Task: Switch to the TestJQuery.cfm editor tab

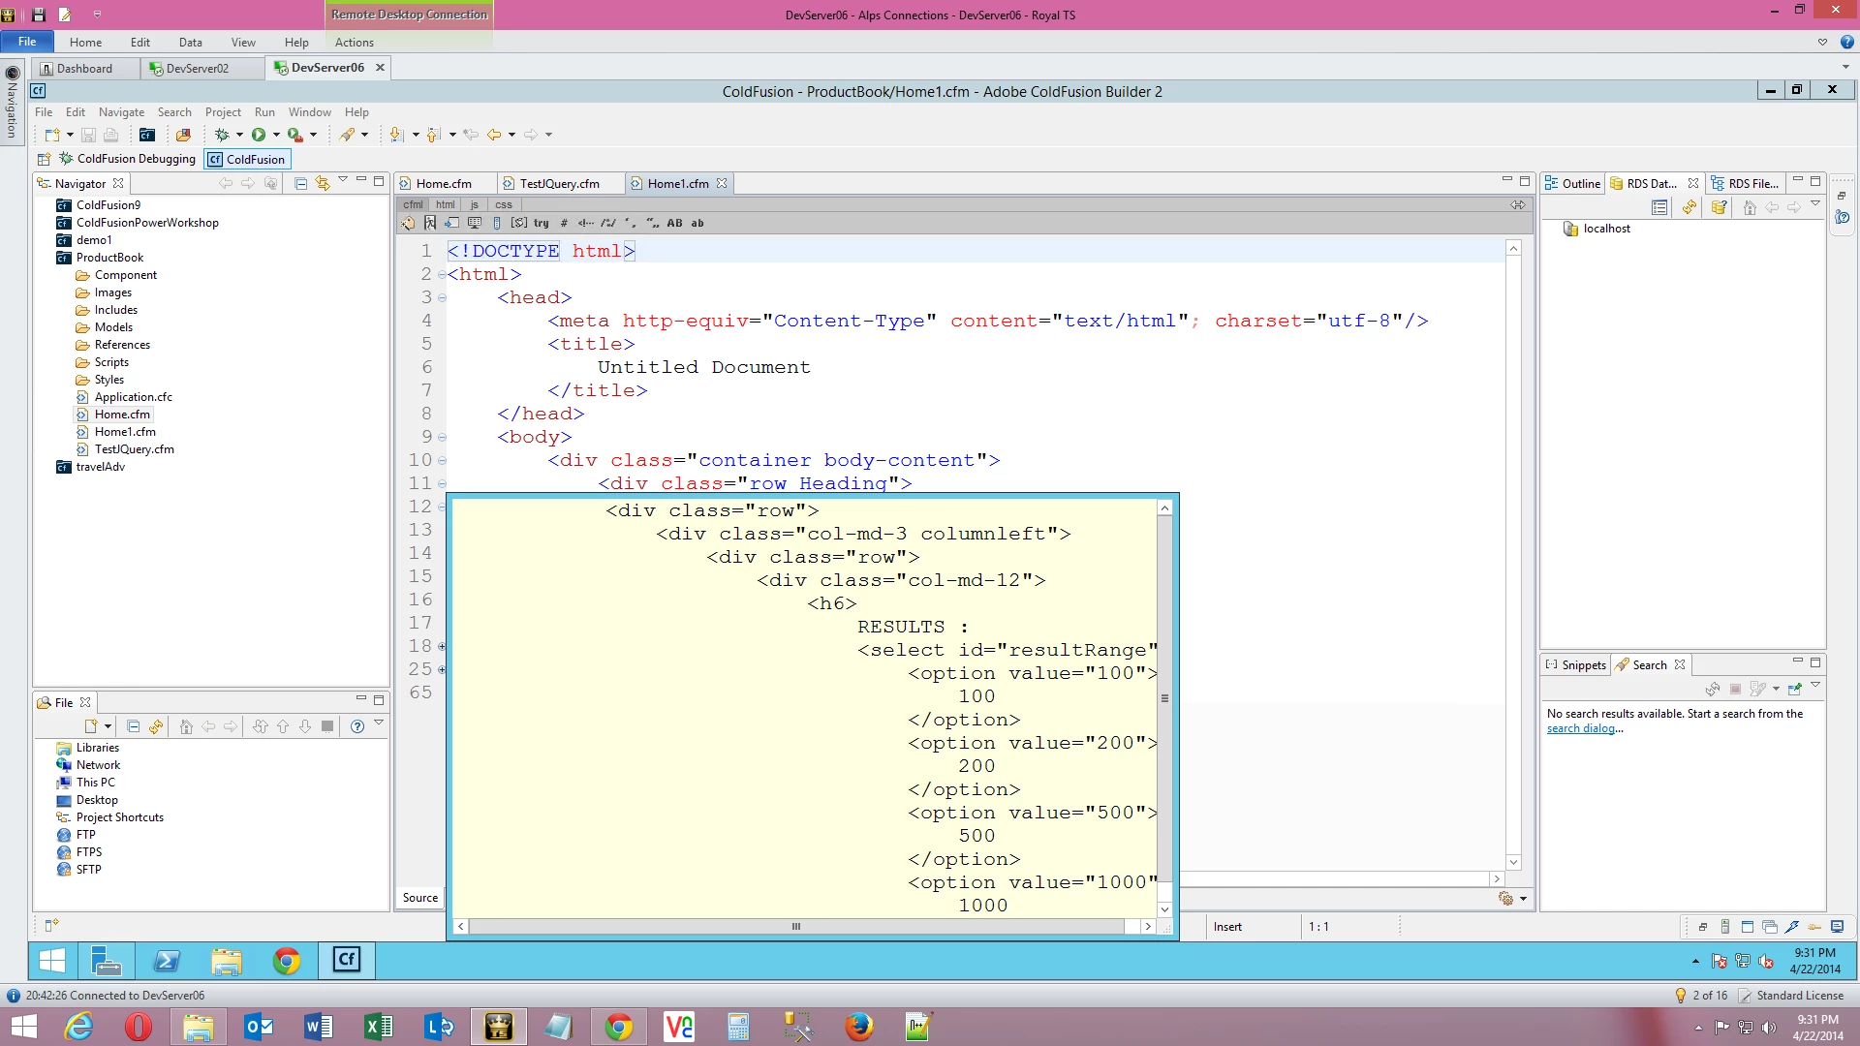Action: pyautogui.click(x=559, y=183)
